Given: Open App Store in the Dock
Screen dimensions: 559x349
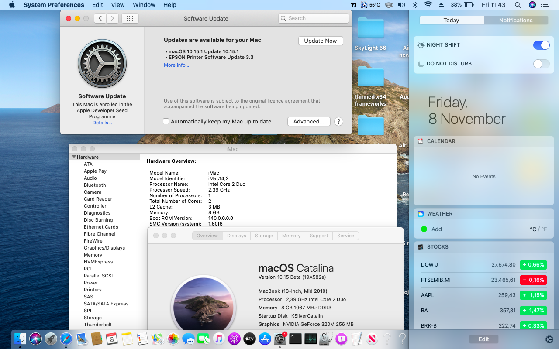Looking at the screenshot, I should tap(265, 339).
